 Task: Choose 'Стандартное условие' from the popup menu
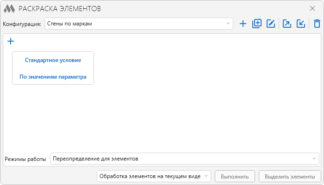click(x=53, y=60)
